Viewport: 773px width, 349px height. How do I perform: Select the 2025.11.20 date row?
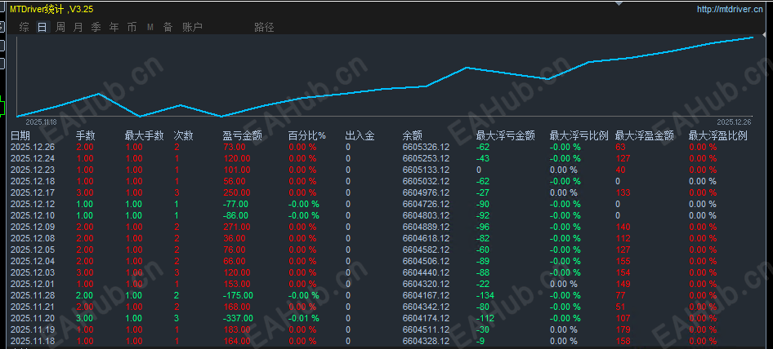pos(33,318)
